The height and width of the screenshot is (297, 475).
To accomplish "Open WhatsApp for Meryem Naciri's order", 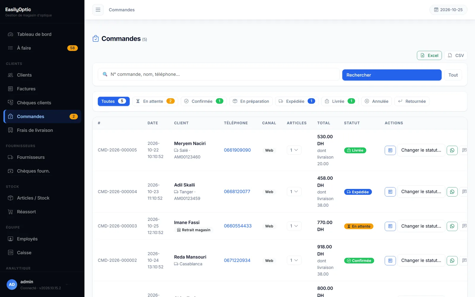I will (x=452, y=150).
